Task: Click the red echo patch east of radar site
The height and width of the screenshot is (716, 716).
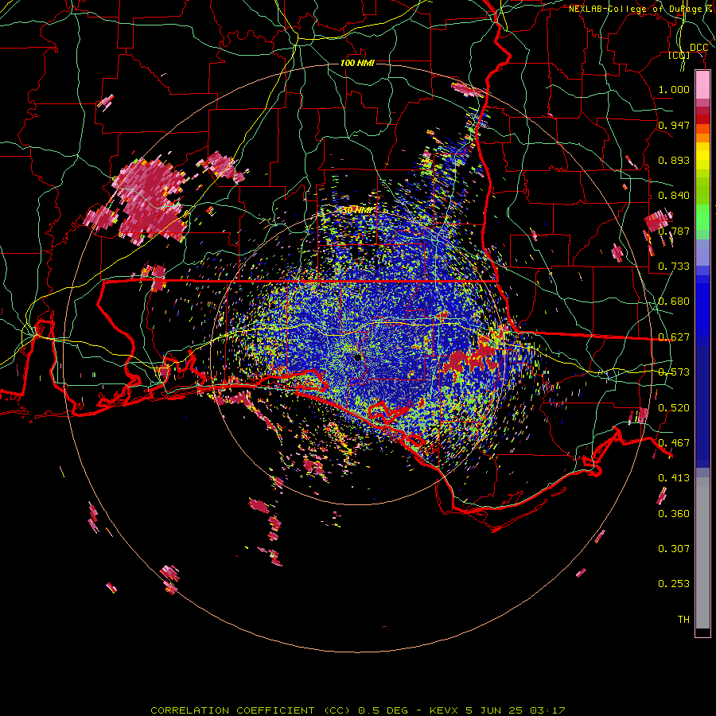Action: coord(470,358)
